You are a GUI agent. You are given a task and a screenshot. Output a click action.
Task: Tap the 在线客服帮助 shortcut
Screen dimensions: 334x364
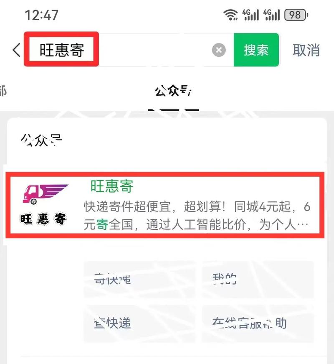pos(258,323)
